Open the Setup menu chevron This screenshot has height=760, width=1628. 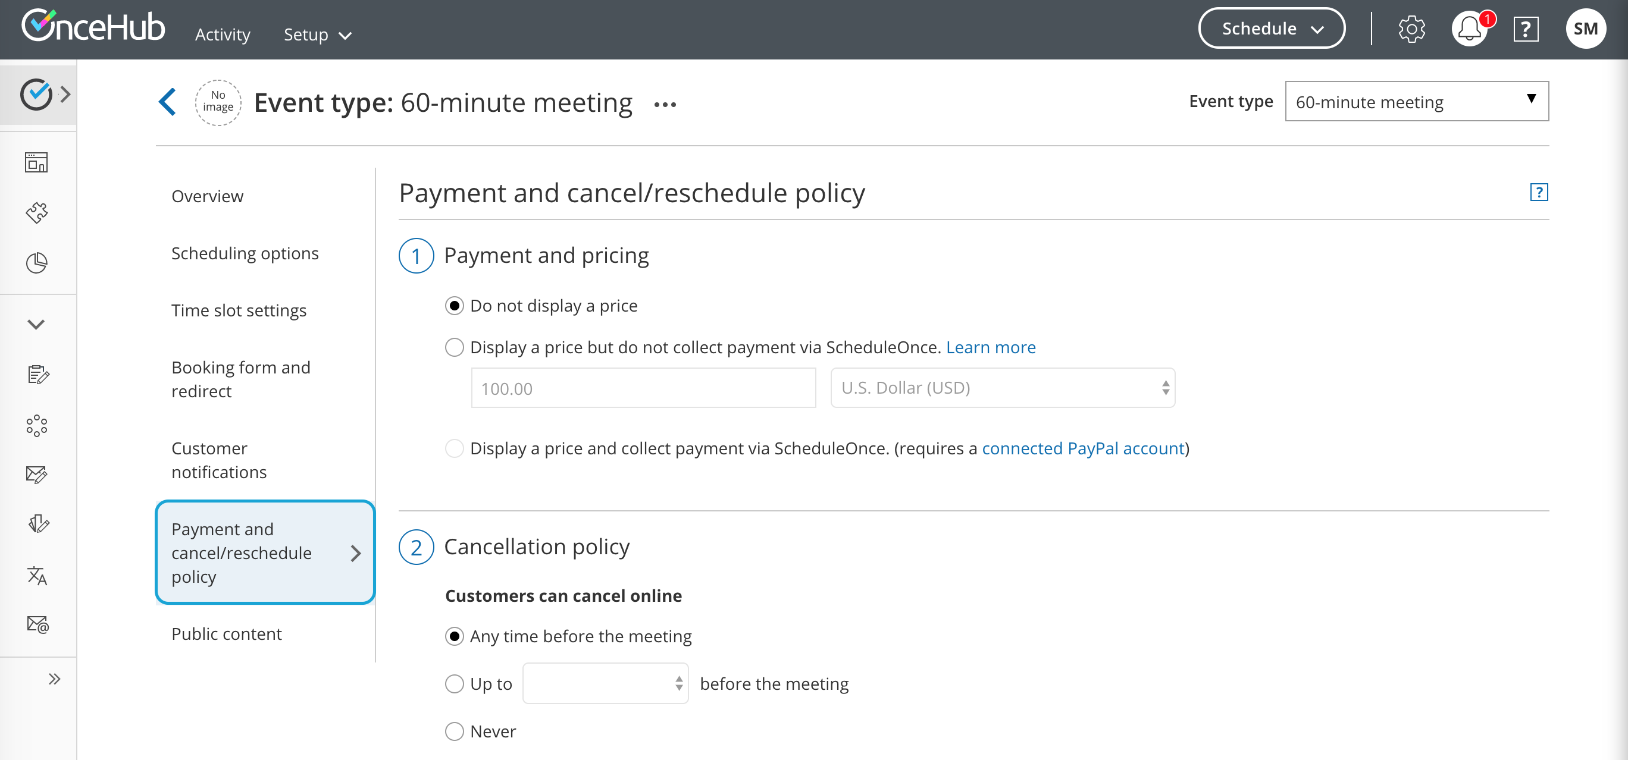tap(345, 35)
